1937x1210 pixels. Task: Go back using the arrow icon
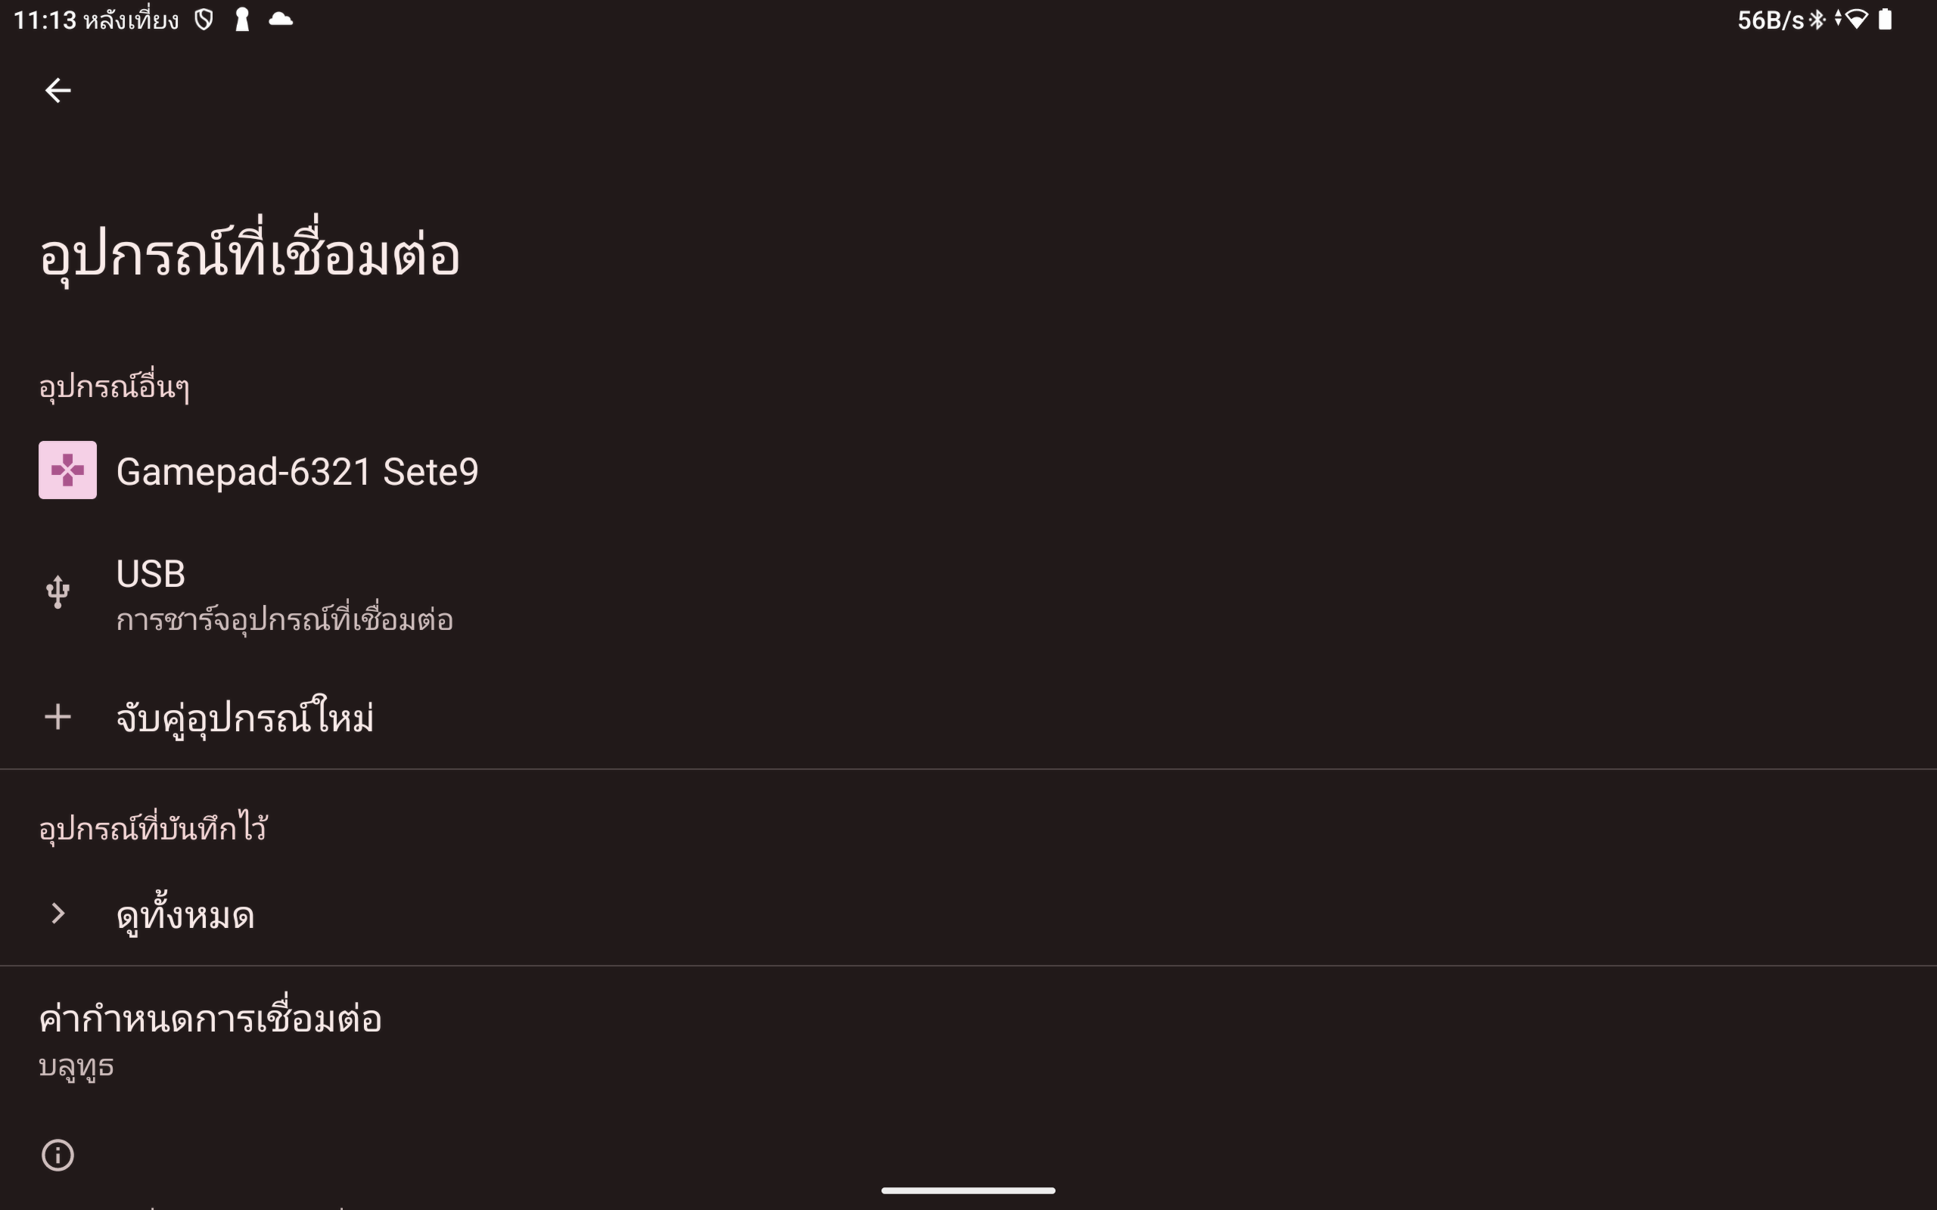pos(58,91)
